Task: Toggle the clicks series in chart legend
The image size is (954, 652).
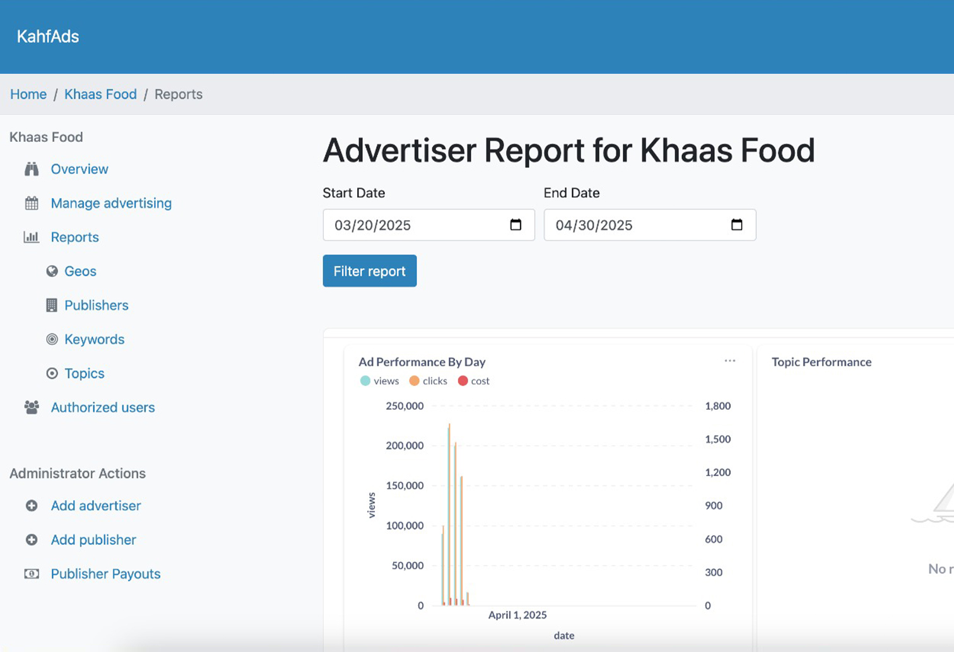Action: [x=428, y=381]
